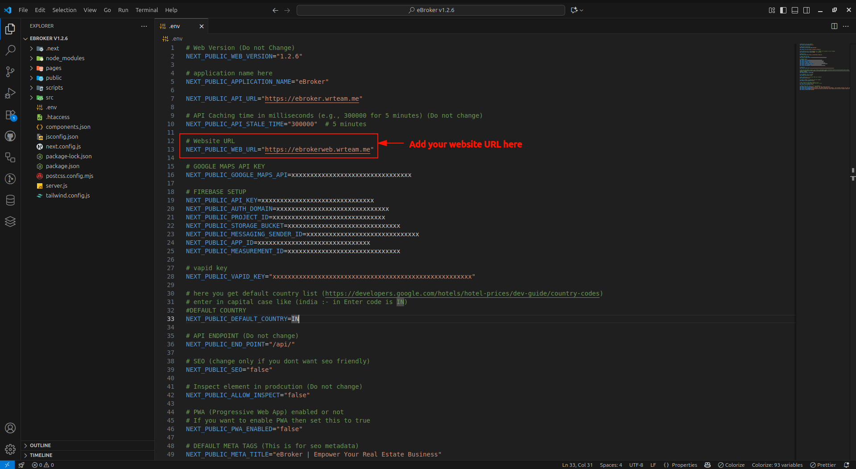Open the Search view in activity bar
856x469 pixels.
10,50
